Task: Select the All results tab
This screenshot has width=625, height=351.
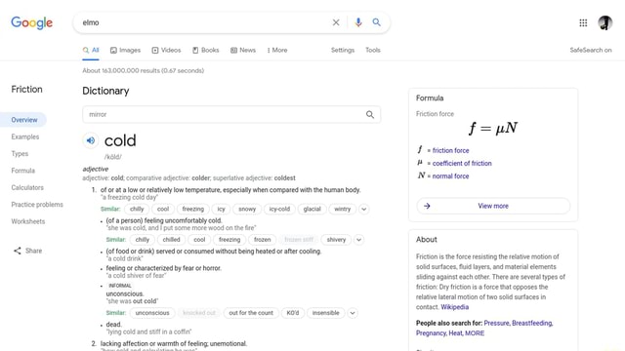Action: (x=91, y=50)
